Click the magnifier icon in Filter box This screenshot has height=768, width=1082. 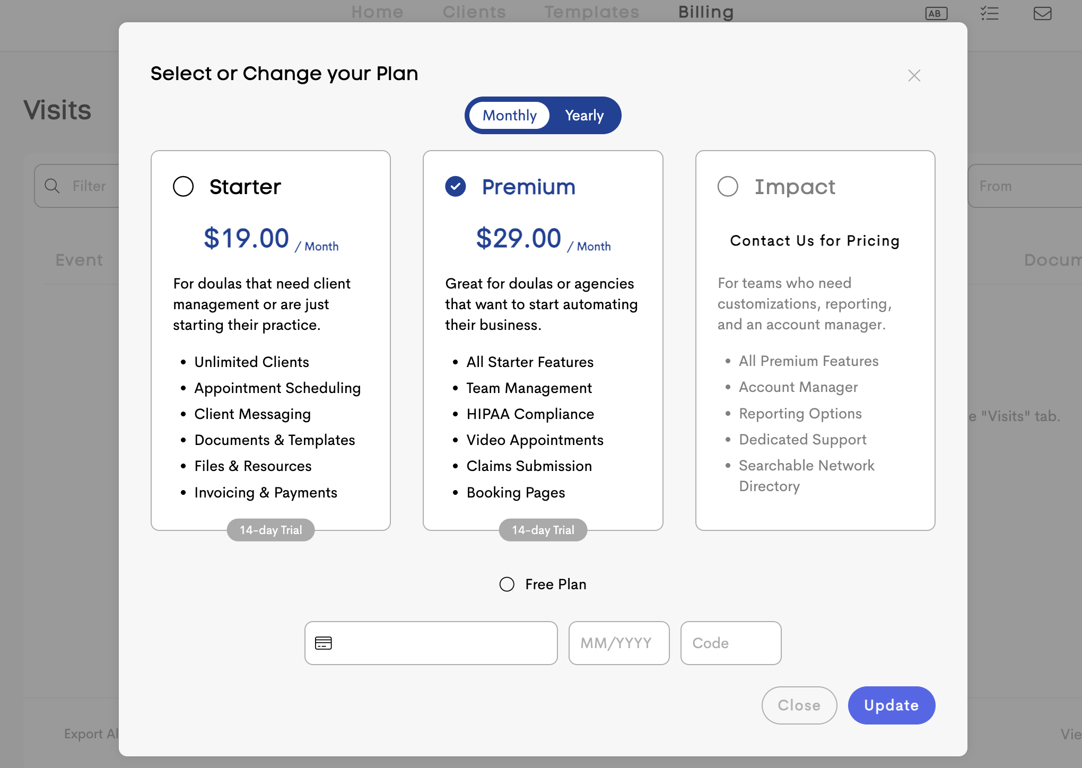click(52, 186)
